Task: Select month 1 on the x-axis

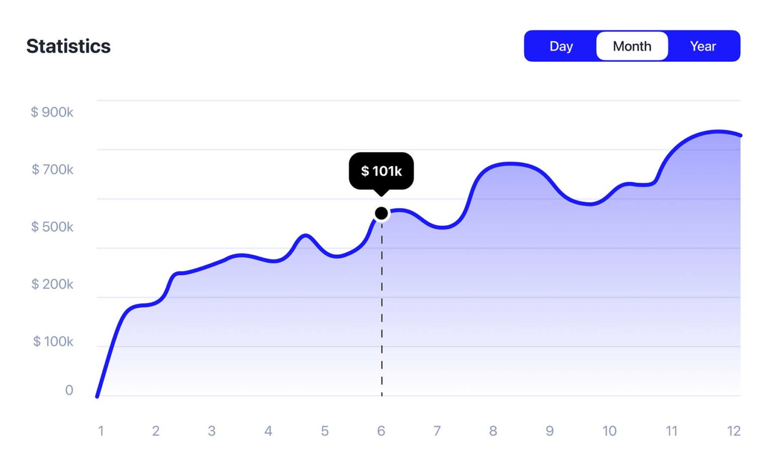Action: 101,431
